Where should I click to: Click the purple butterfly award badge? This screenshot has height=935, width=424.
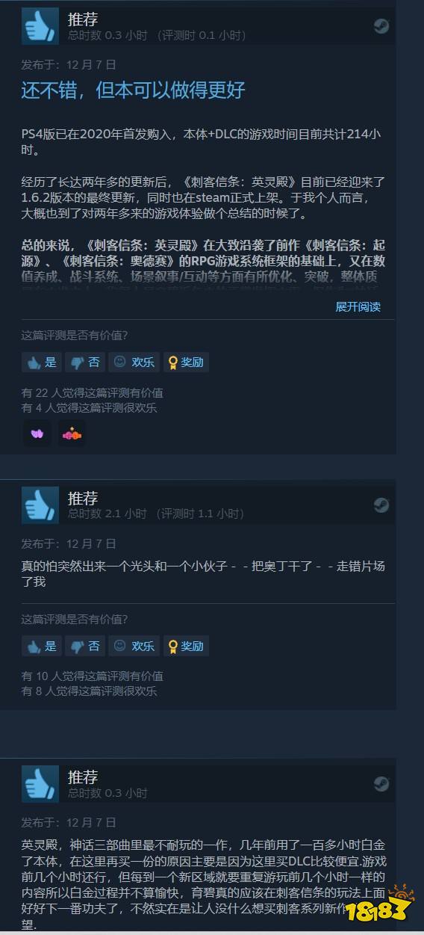pos(37,433)
